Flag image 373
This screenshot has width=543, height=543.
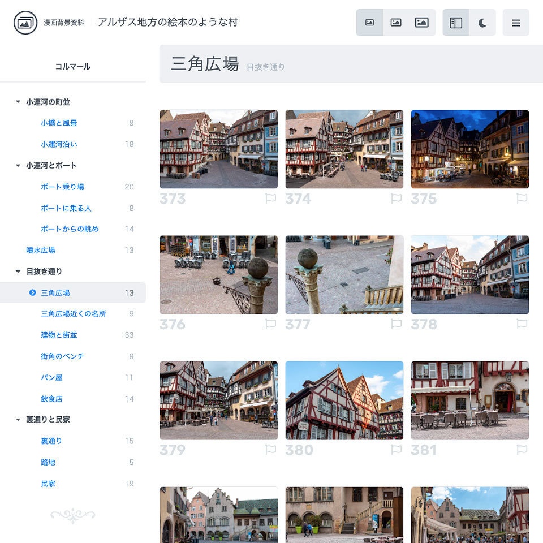coord(270,199)
